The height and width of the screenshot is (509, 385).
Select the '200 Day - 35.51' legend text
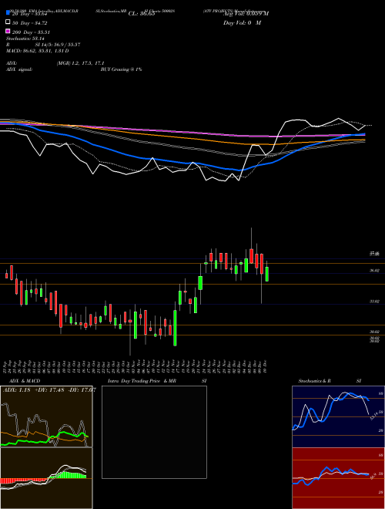click(31, 32)
